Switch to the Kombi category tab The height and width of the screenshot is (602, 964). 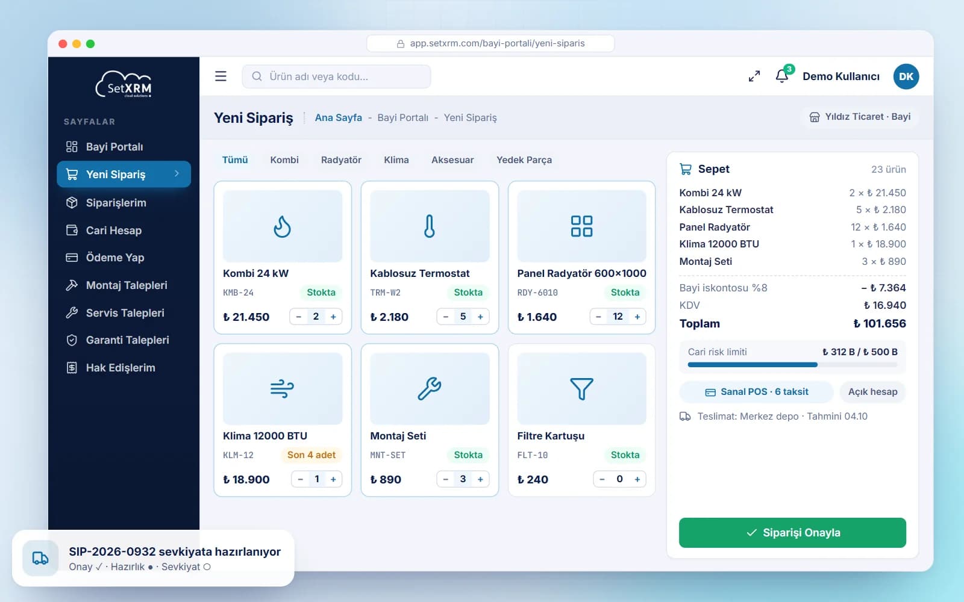click(284, 160)
